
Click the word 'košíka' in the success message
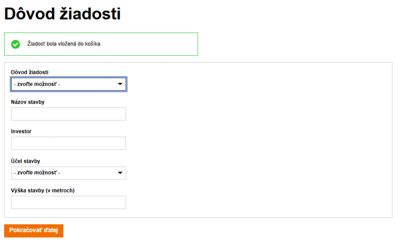93,44
